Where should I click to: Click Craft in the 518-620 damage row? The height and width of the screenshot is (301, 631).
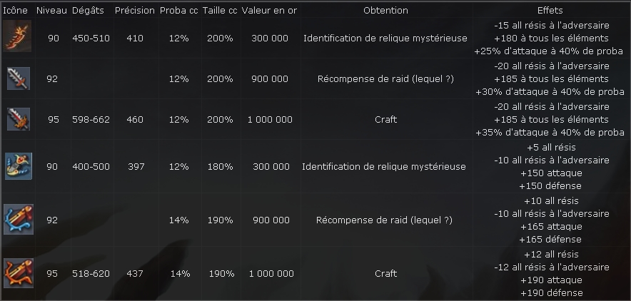[x=385, y=273]
